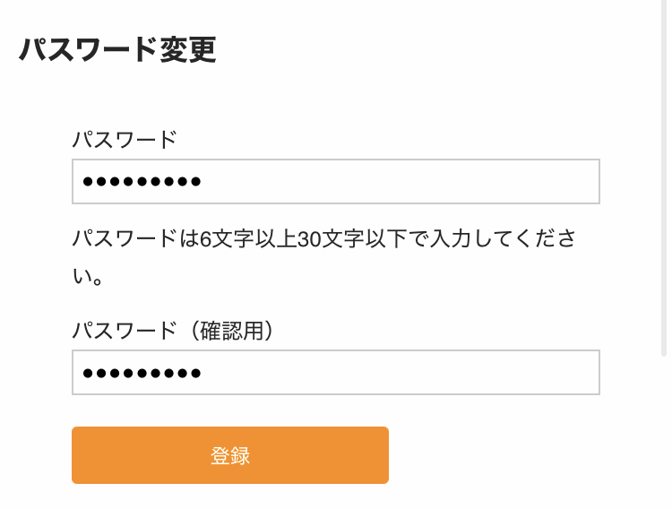Click the gray scrollbar strip at right edge
The height and width of the screenshot is (509, 672).
tap(667, 251)
